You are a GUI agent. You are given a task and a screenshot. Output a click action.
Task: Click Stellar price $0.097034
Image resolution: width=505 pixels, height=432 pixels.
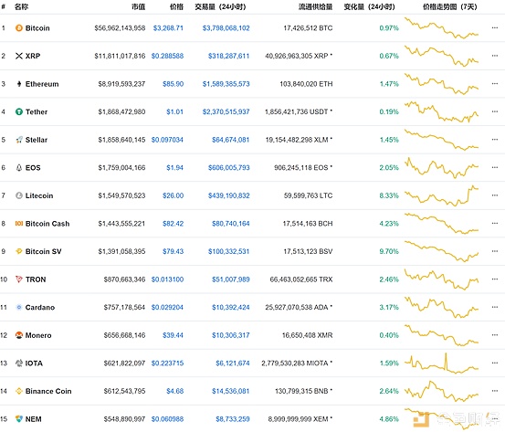(167, 140)
